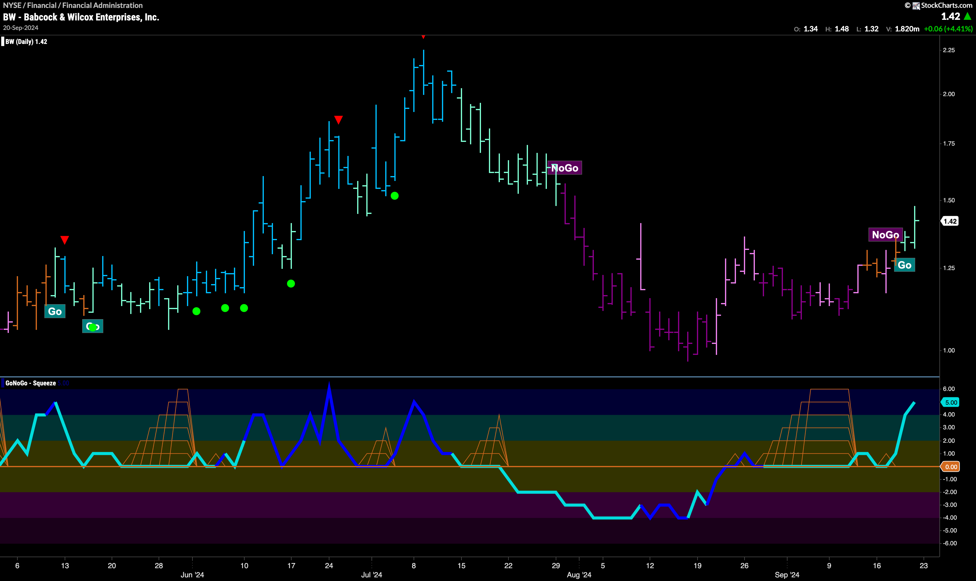Screen dimensions: 976x581
Task: Click the low value 1.32
Action: click(x=871, y=29)
